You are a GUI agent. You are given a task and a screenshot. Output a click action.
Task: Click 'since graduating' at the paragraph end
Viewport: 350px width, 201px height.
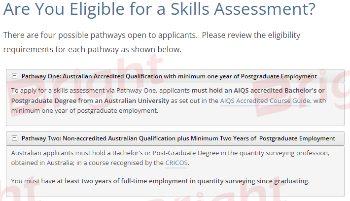[284, 181]
